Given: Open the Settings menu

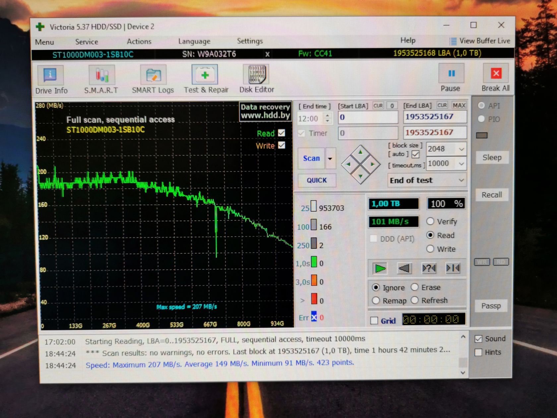Looking at the screenshot, I should click(250, 41).
